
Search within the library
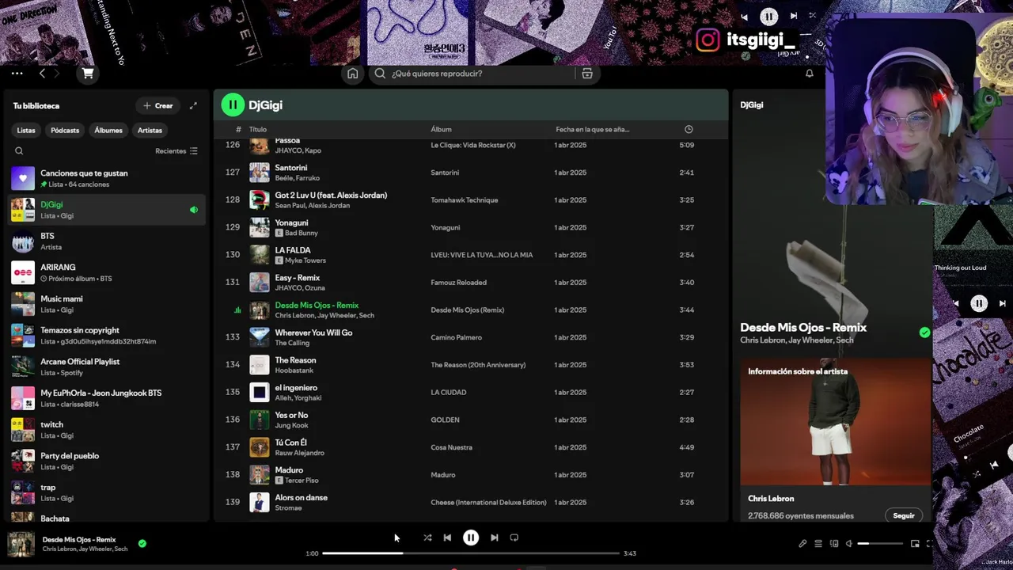[19, 151]
